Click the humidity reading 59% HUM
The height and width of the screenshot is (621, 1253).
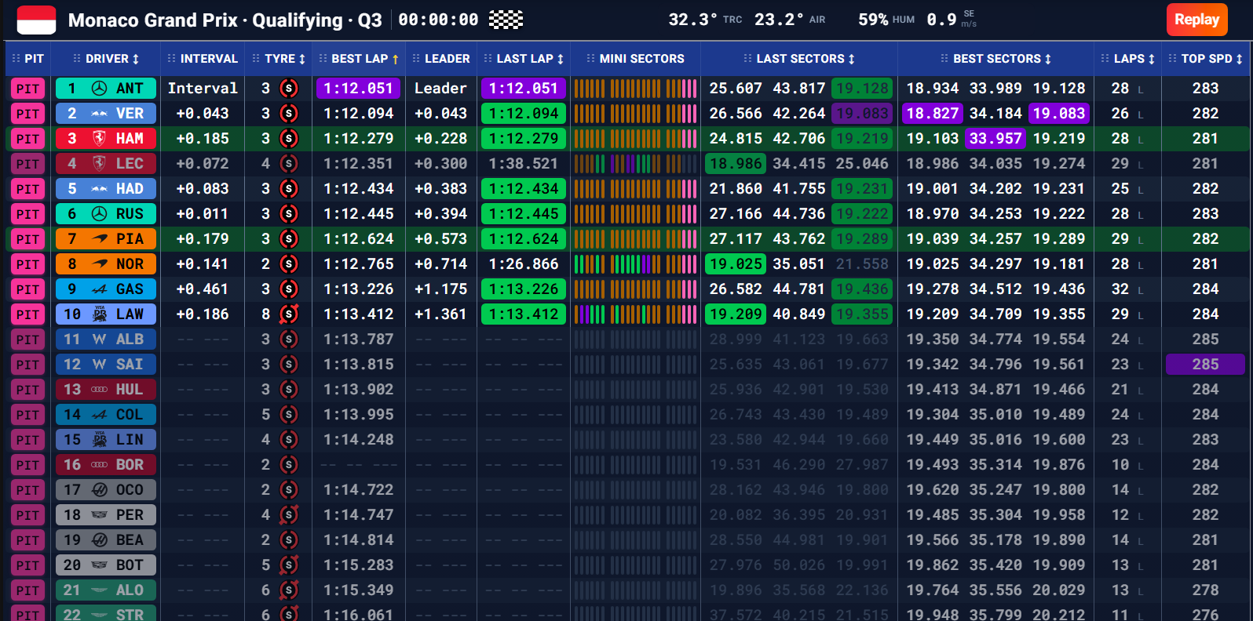(886, 20)
